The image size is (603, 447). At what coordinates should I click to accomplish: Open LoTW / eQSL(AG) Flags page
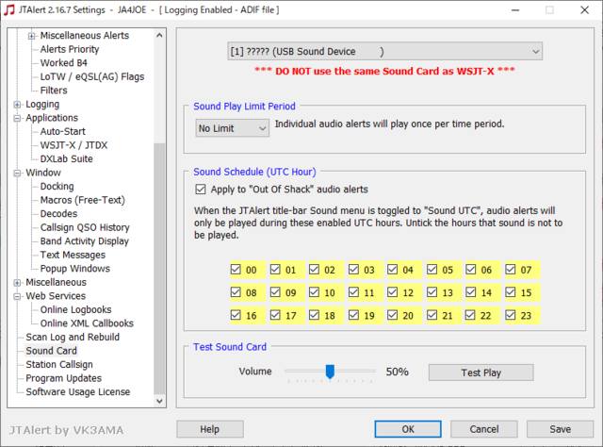click(92, 76)
